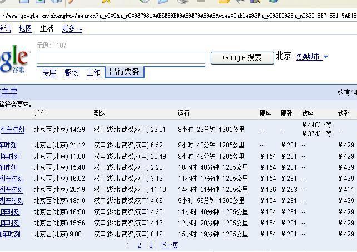357x252 pixels.
Task: Go to results page 3
Action: (151, 245)
